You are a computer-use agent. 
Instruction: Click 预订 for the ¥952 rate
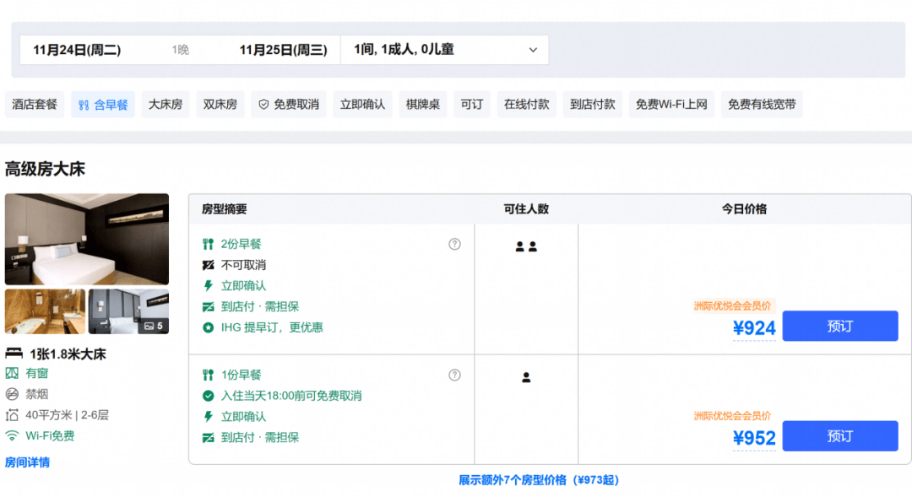(x=840, y=436)
